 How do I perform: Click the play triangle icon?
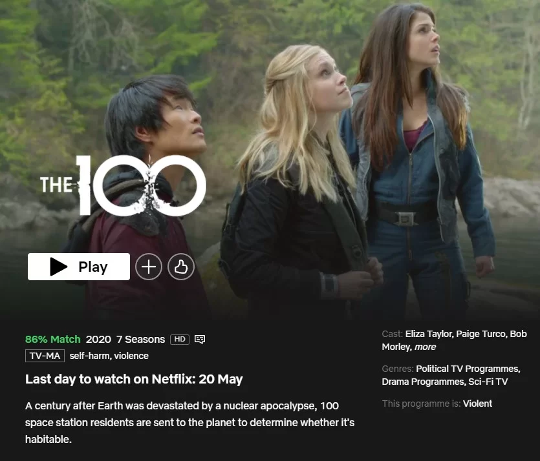[x=59, y=267]
